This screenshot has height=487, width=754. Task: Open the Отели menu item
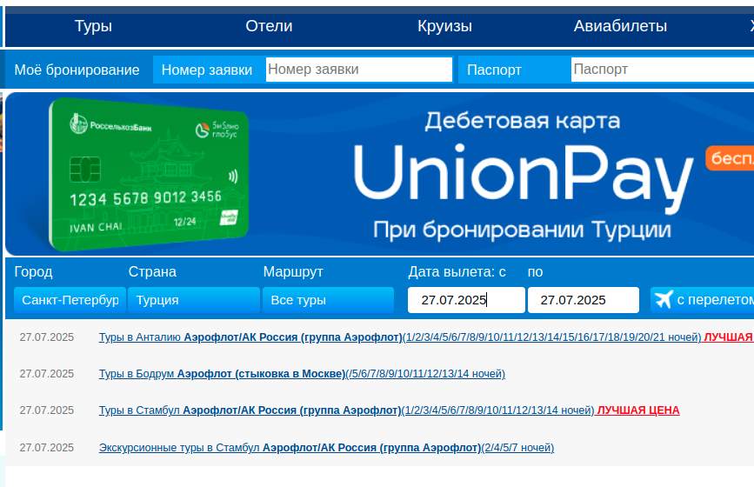coord(269,26)
